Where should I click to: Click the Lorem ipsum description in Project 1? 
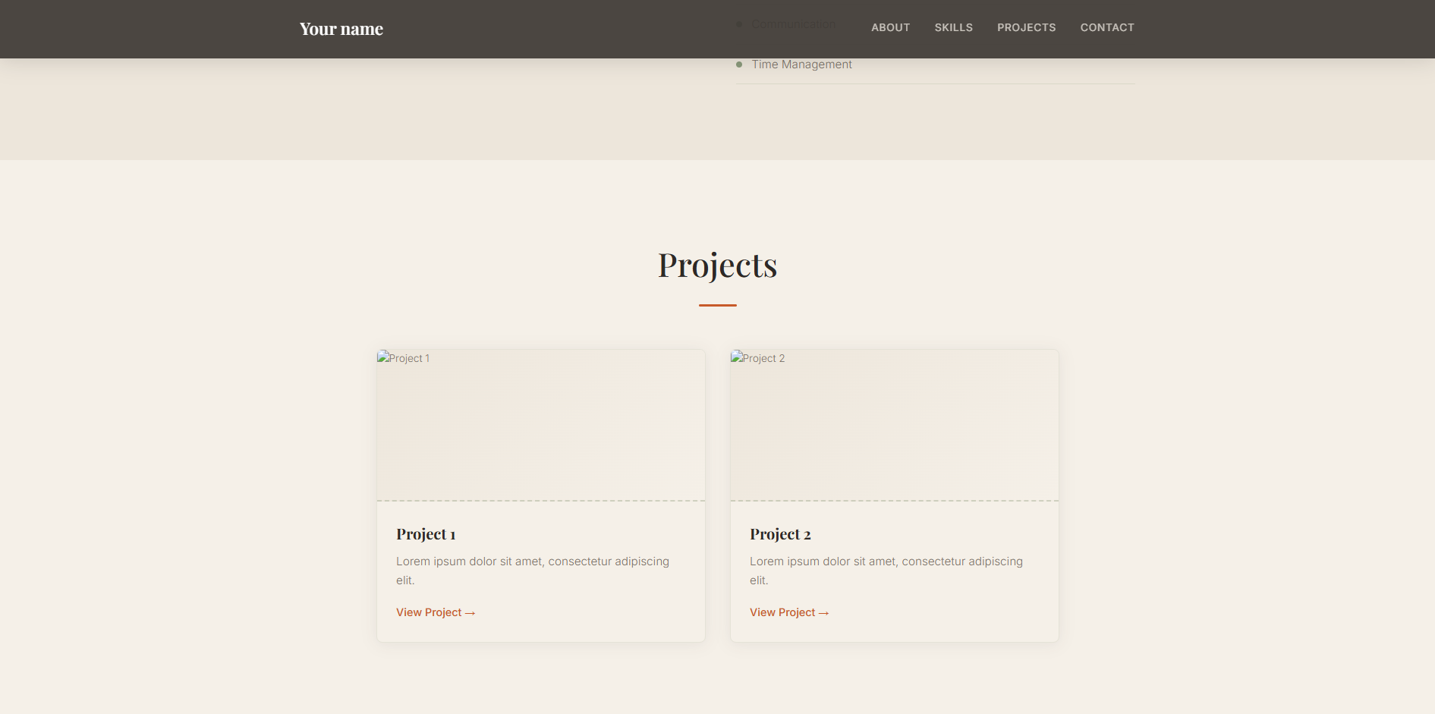(x=533, y=571)
